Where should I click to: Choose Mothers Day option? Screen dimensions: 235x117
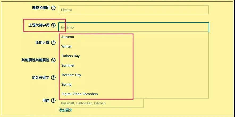(x=71, y=75)
